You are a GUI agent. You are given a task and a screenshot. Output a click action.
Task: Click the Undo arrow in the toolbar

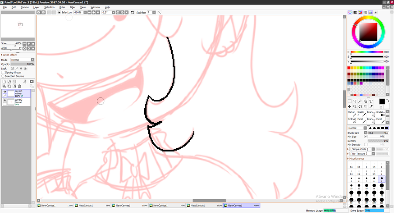(x=39, y=12)
